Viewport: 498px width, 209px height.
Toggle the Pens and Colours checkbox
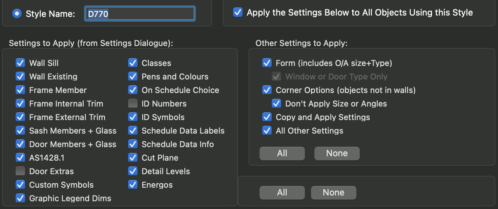tap(133, 77)
